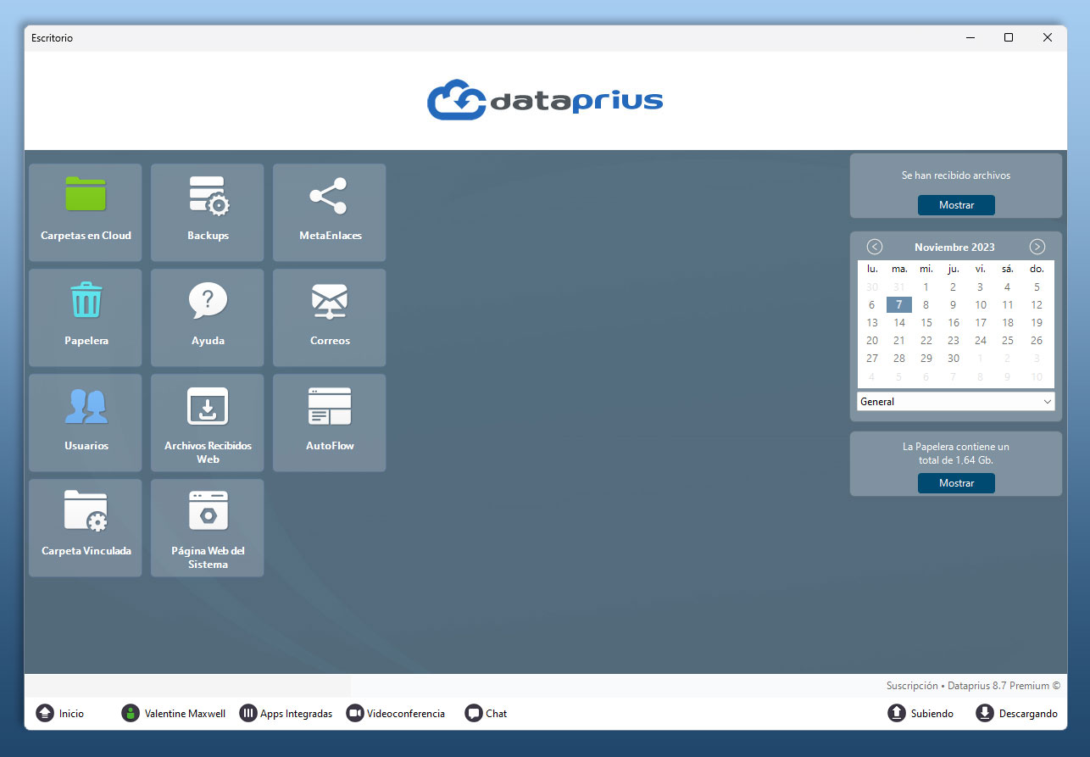The height and width of the screenshot is (757, 1090).
Task: Open Apps Integradas from bottom bar
Action: pos(286,714)
